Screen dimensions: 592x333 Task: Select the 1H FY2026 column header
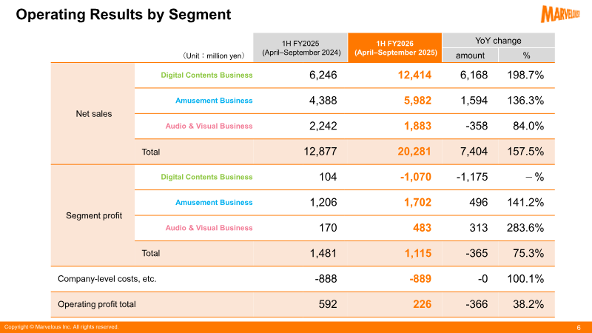coord(395,47)
